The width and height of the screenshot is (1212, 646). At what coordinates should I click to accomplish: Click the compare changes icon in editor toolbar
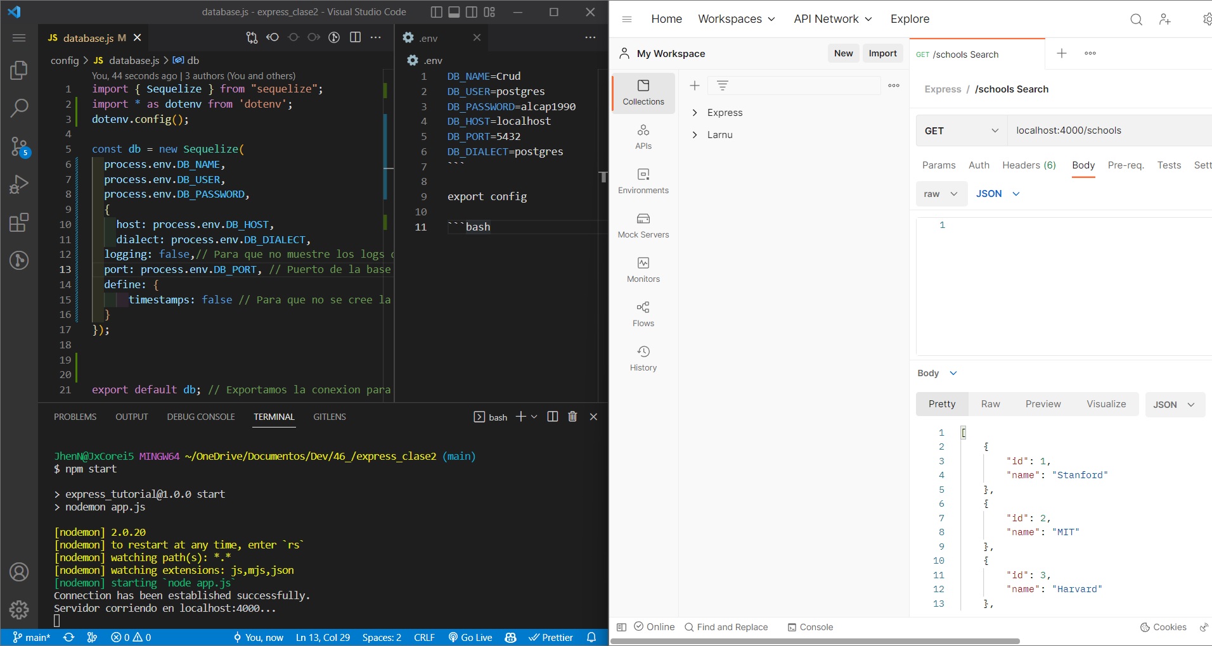[x=252, y=38]
